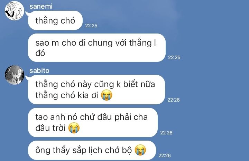The image size is (249, 161).
Task: Select the "thằng chó" message bubble
Action: point(55,20)
